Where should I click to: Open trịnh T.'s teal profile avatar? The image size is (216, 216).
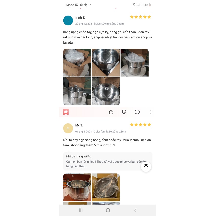point(68,21)
